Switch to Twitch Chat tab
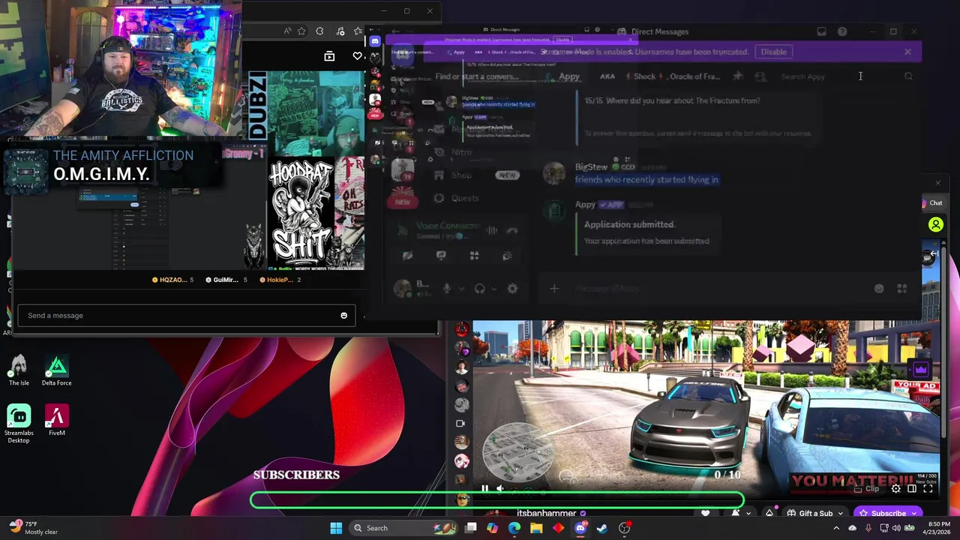960x540 pixels. (935, 203)
